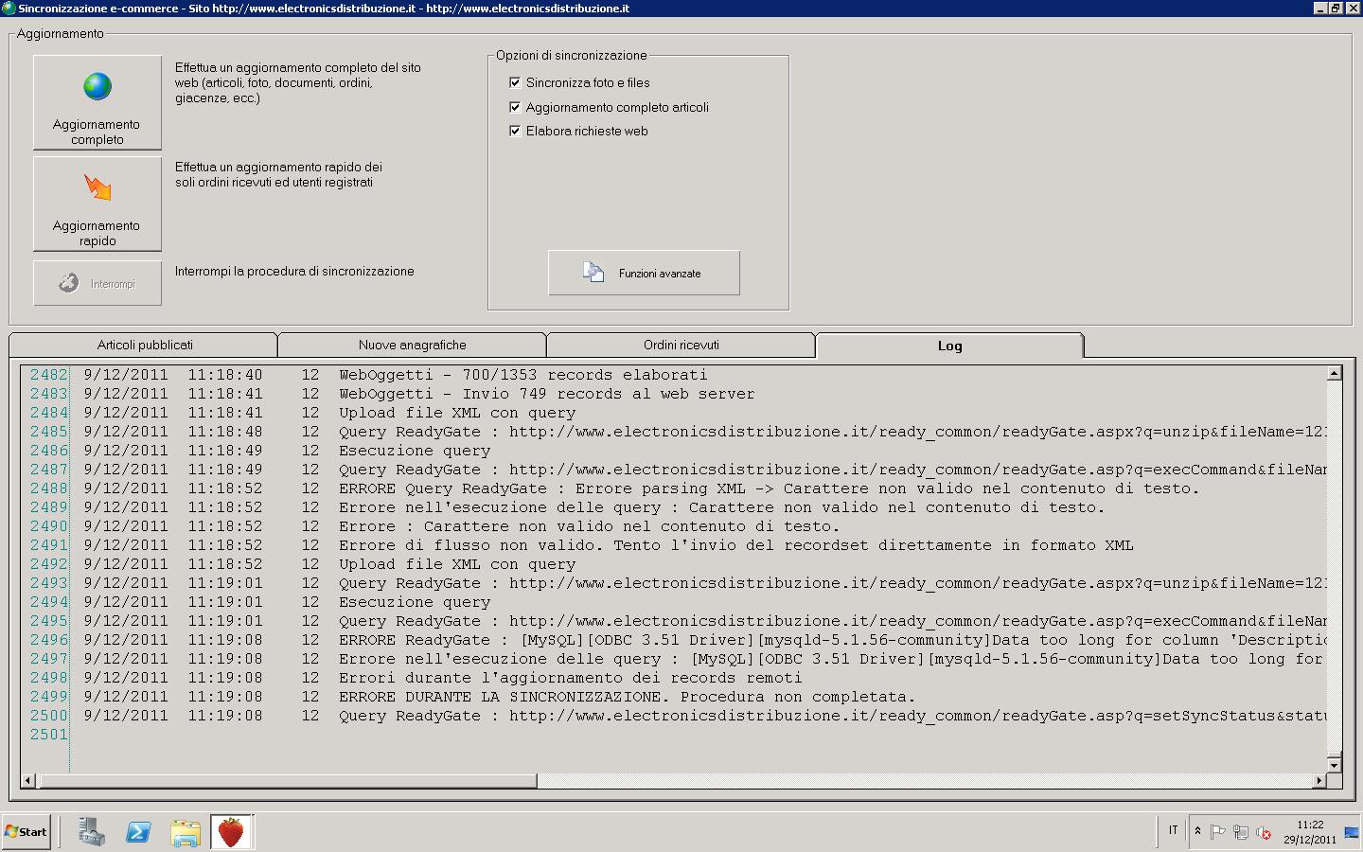Image resolution: width=1363 pixels, height=852 pixels.
Task: Click line 2496 ERRORE ReadyGate MySQL entry
Action: tap(833, 640)
